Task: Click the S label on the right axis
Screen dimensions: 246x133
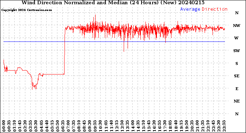Action: [x=237, y=63]
